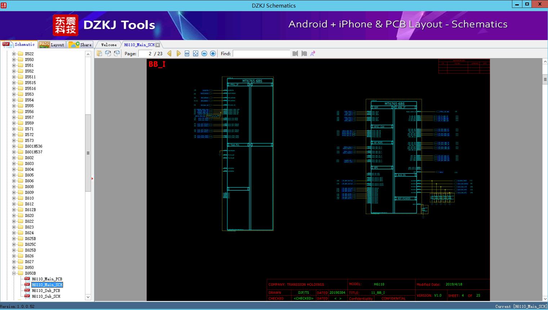Switch to the Layout tab

(52, 45)
